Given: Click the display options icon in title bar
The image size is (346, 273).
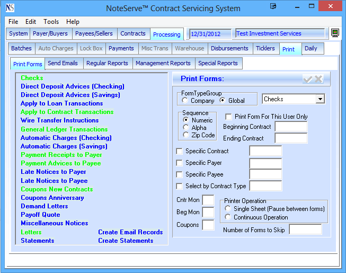Looking at the screenshot, I should (x=272, y=7).
